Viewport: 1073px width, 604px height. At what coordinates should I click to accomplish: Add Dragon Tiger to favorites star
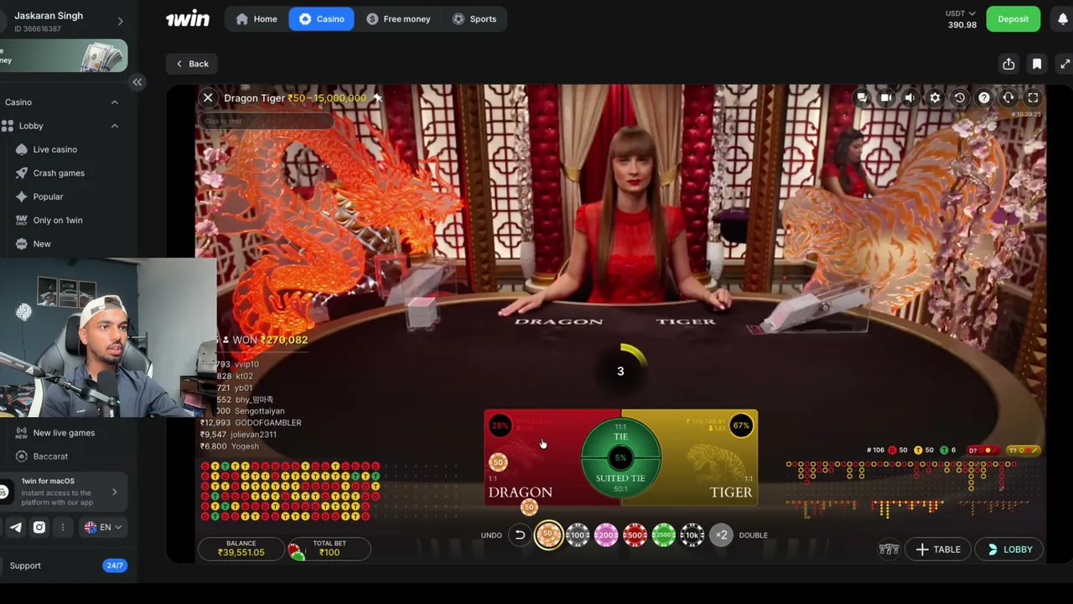tap(377, 98)
